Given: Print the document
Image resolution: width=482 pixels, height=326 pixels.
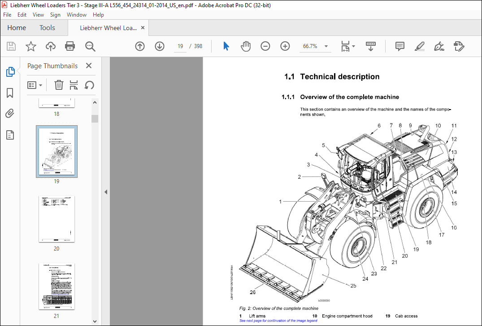Looking at the screenshot, I should click(70, 47).
